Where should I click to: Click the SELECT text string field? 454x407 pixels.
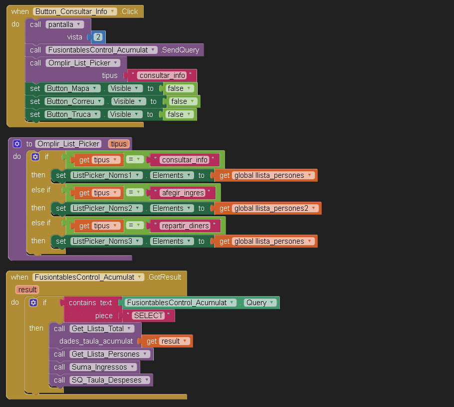click(148, 316)
